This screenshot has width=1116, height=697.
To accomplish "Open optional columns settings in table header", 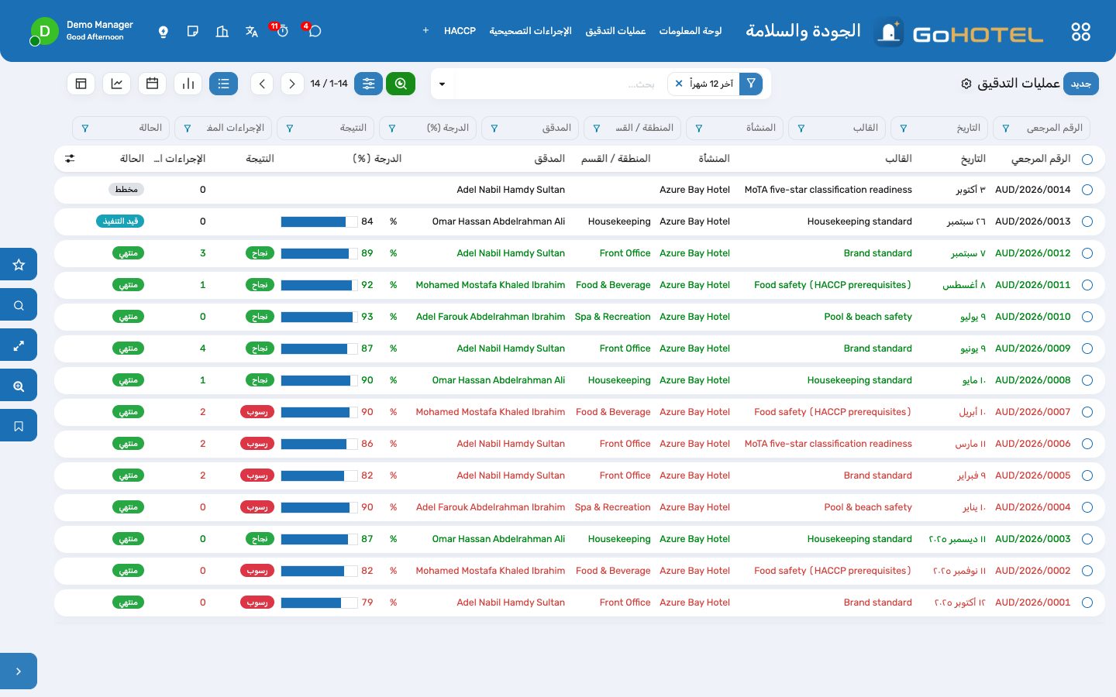I will pyautogui.click(x=70, y=159).
